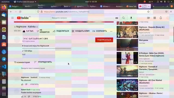Viewport: 174px width, 98px height.
Task: Start voice search with microphone icon
Action: (131, 18)
